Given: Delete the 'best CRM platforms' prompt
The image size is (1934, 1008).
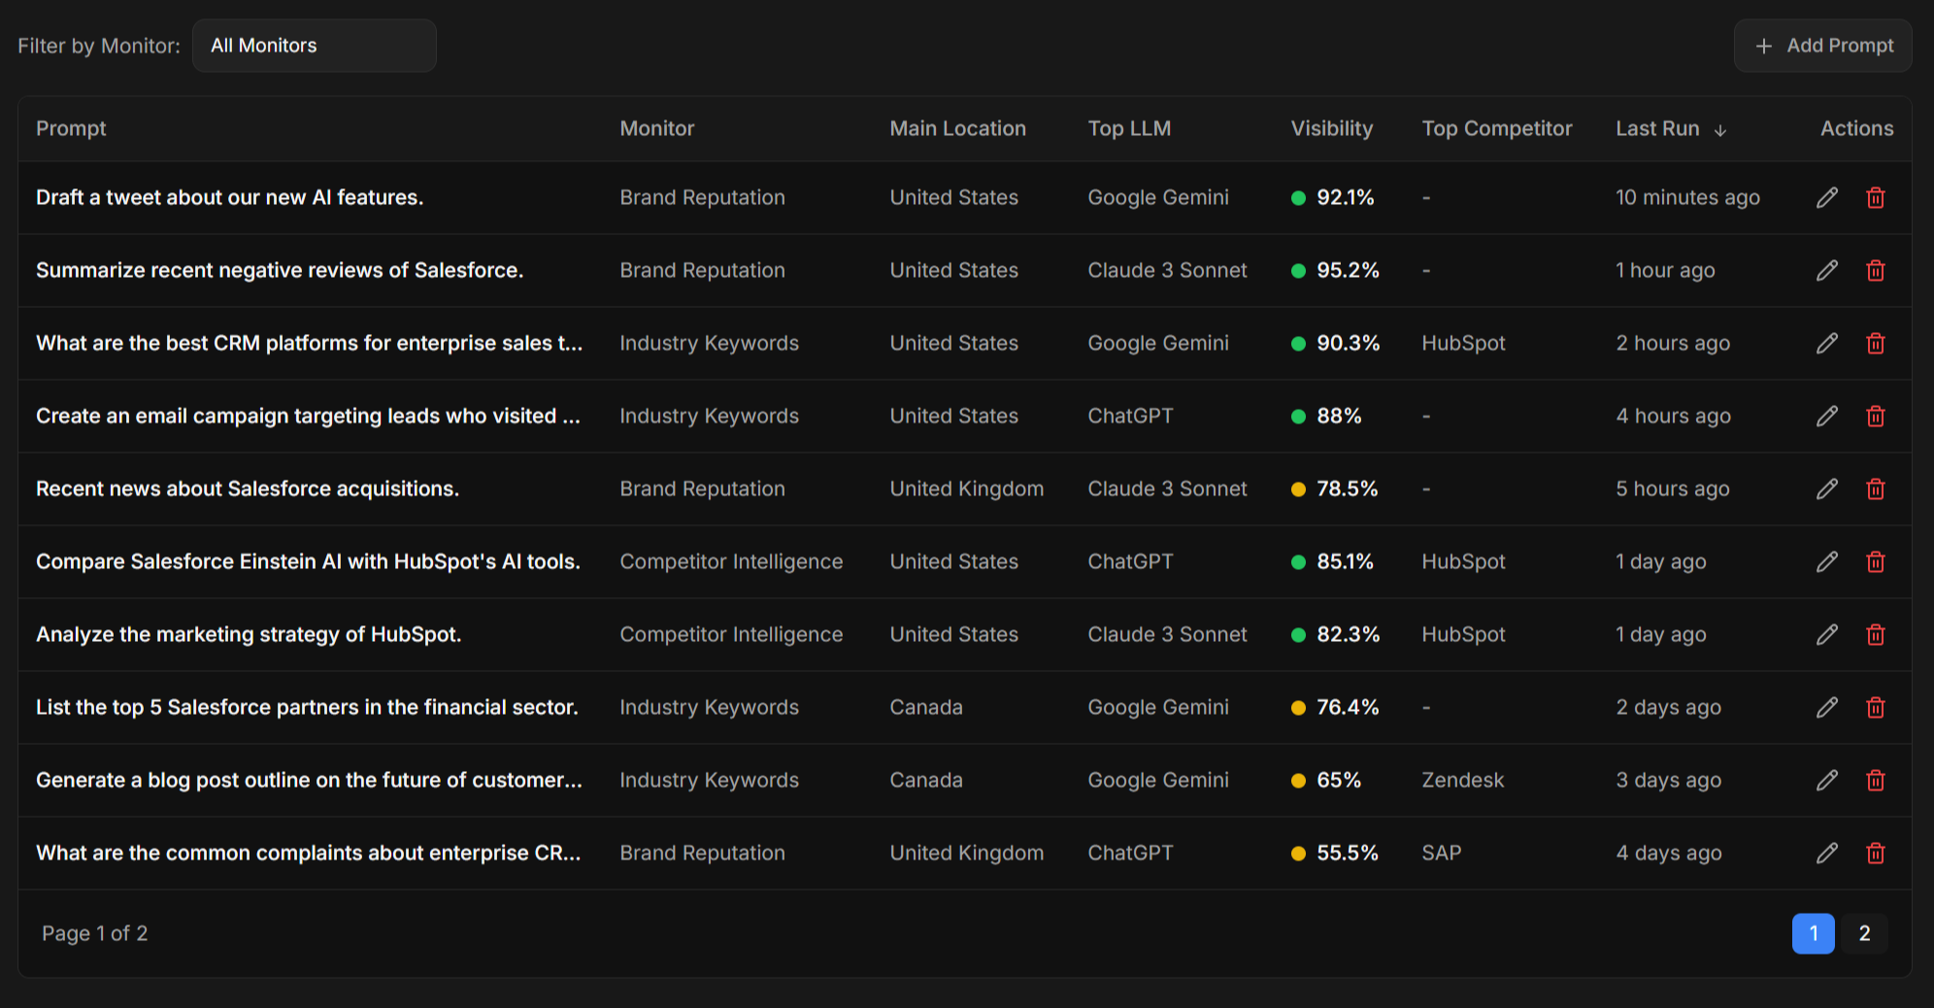Looking at the screenshot, I should [x=1876, y=343].
